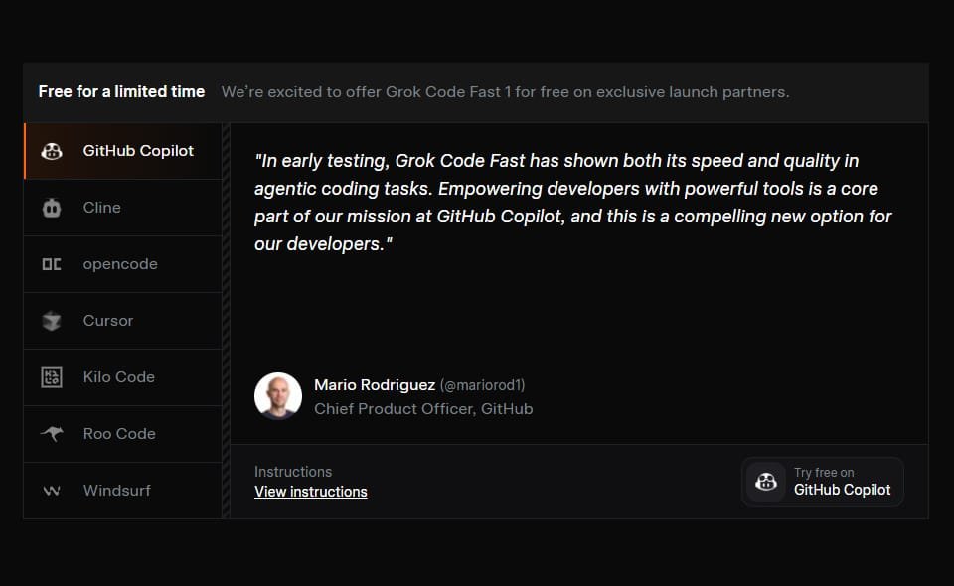The image size is (954, 586).
Task: Select the GitHub Copilot tab
Action: click(x=123, y=151)
